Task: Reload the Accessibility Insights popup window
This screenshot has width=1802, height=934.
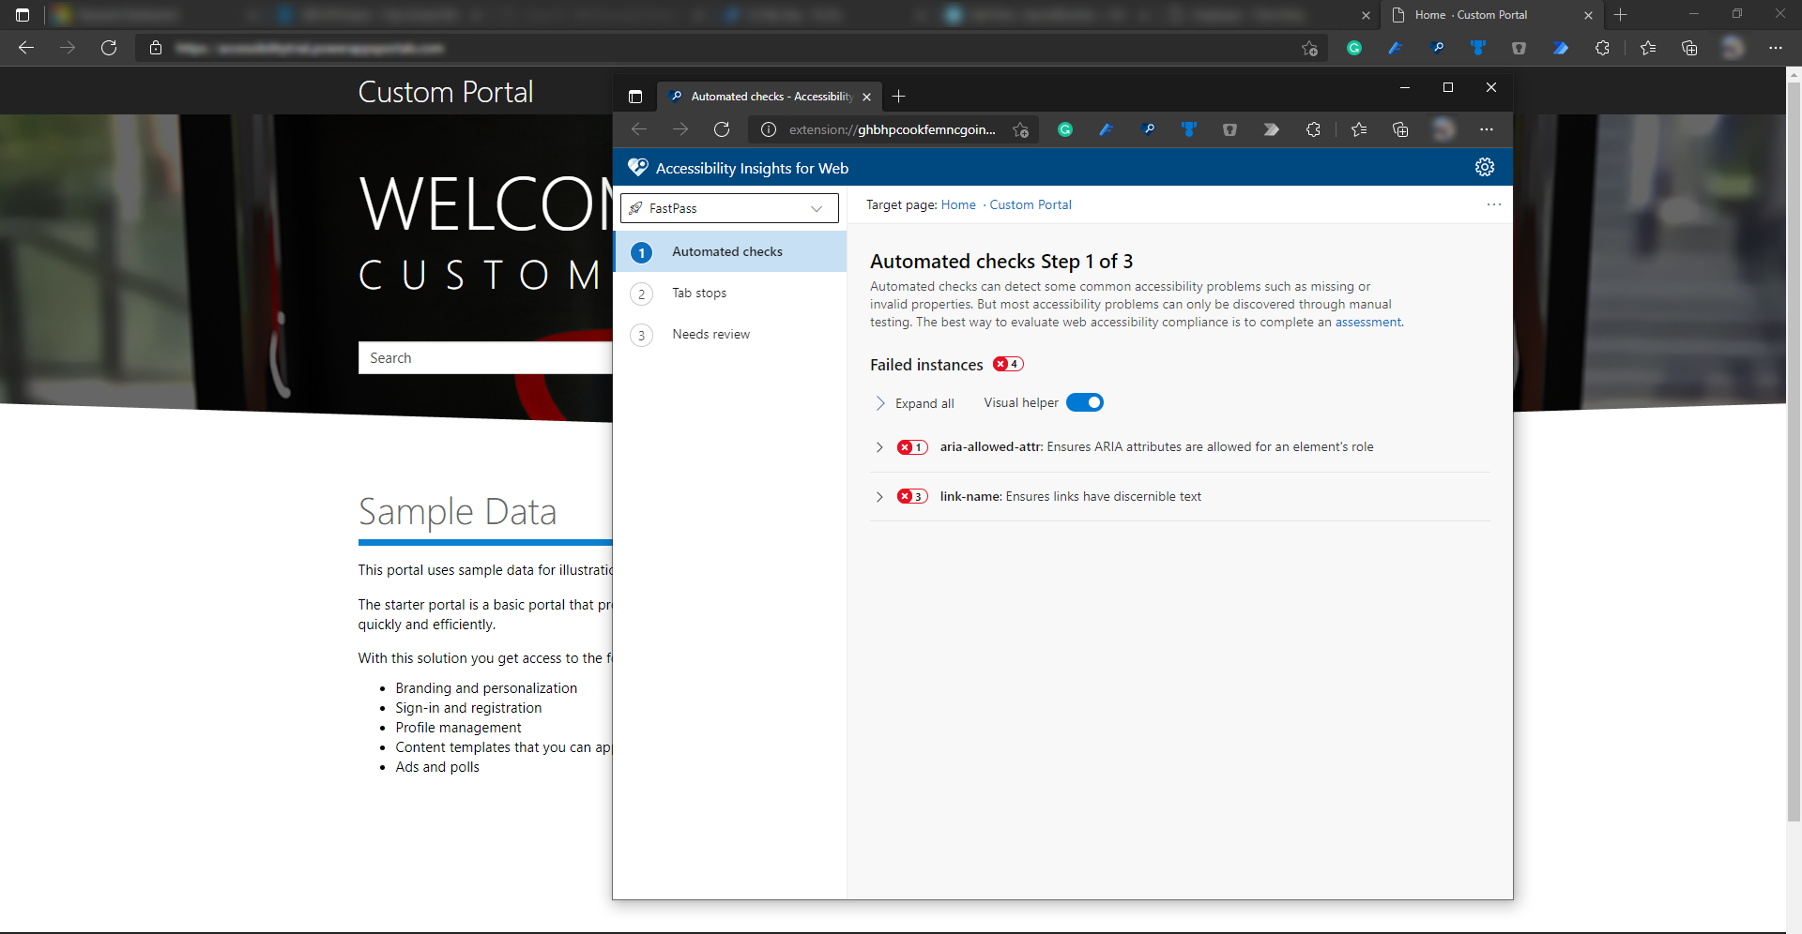Action: 722,129
